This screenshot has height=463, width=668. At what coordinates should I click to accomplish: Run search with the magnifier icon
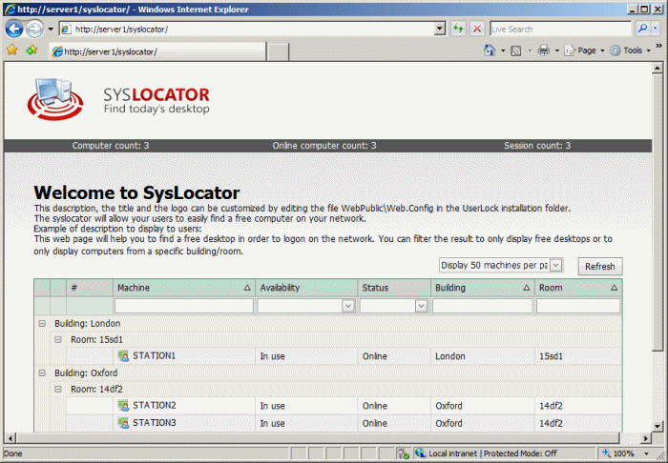tap(642, 29)
